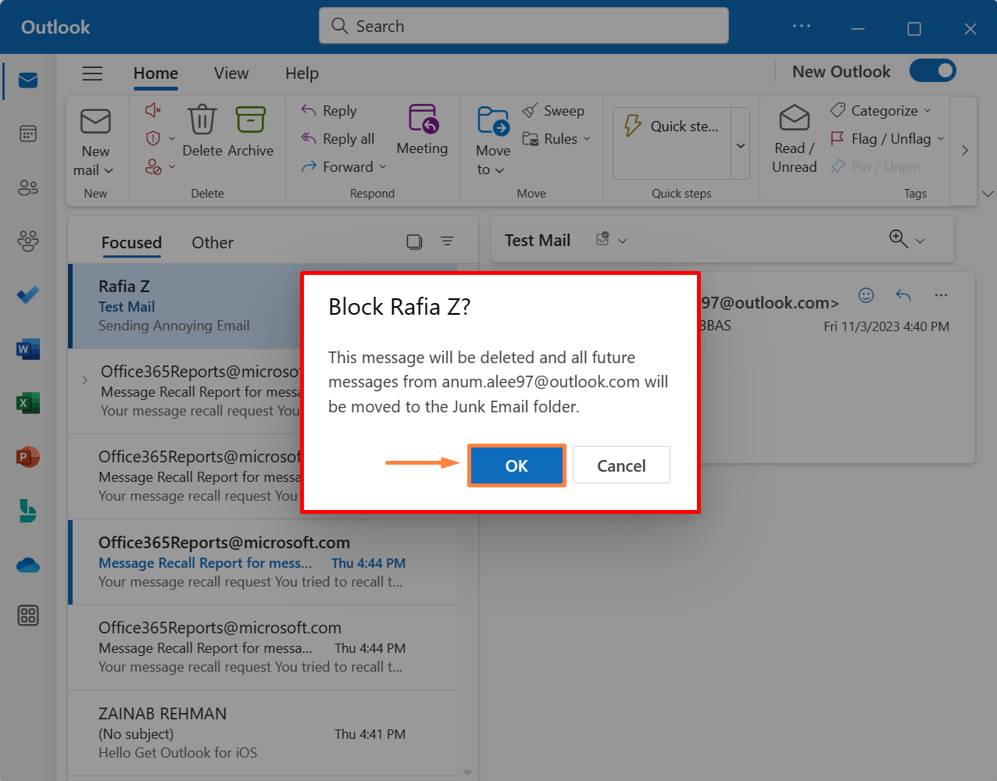Open the Help ribbon tab
The image size is (997, 781).
click(x=302, y=73)
